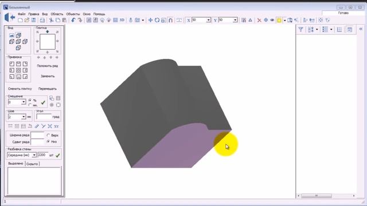This screenshot has height=206, width=367.
Task: Click the open folder icon in toolbar
Action: point(27,21)
